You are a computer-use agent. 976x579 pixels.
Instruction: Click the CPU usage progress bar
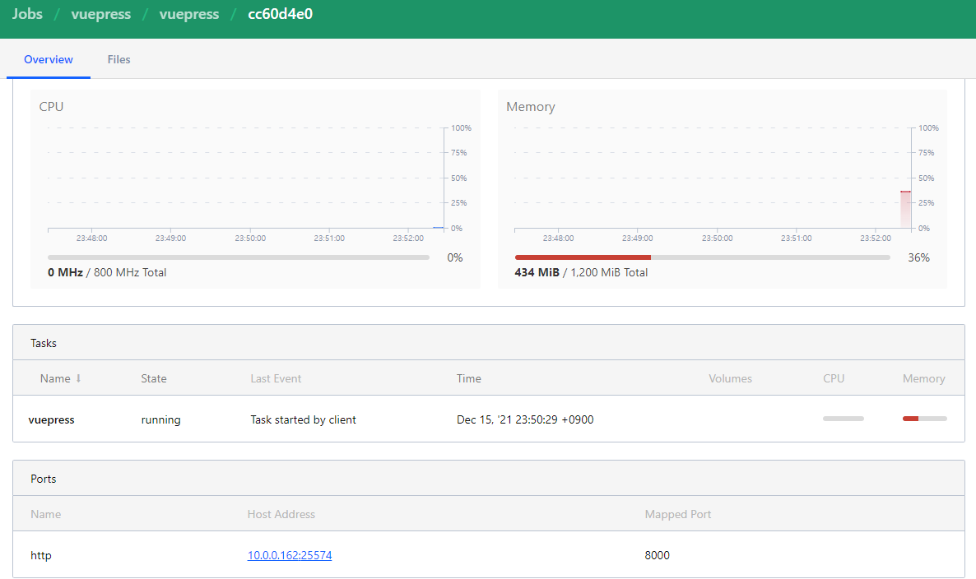(x=239, y=257)
